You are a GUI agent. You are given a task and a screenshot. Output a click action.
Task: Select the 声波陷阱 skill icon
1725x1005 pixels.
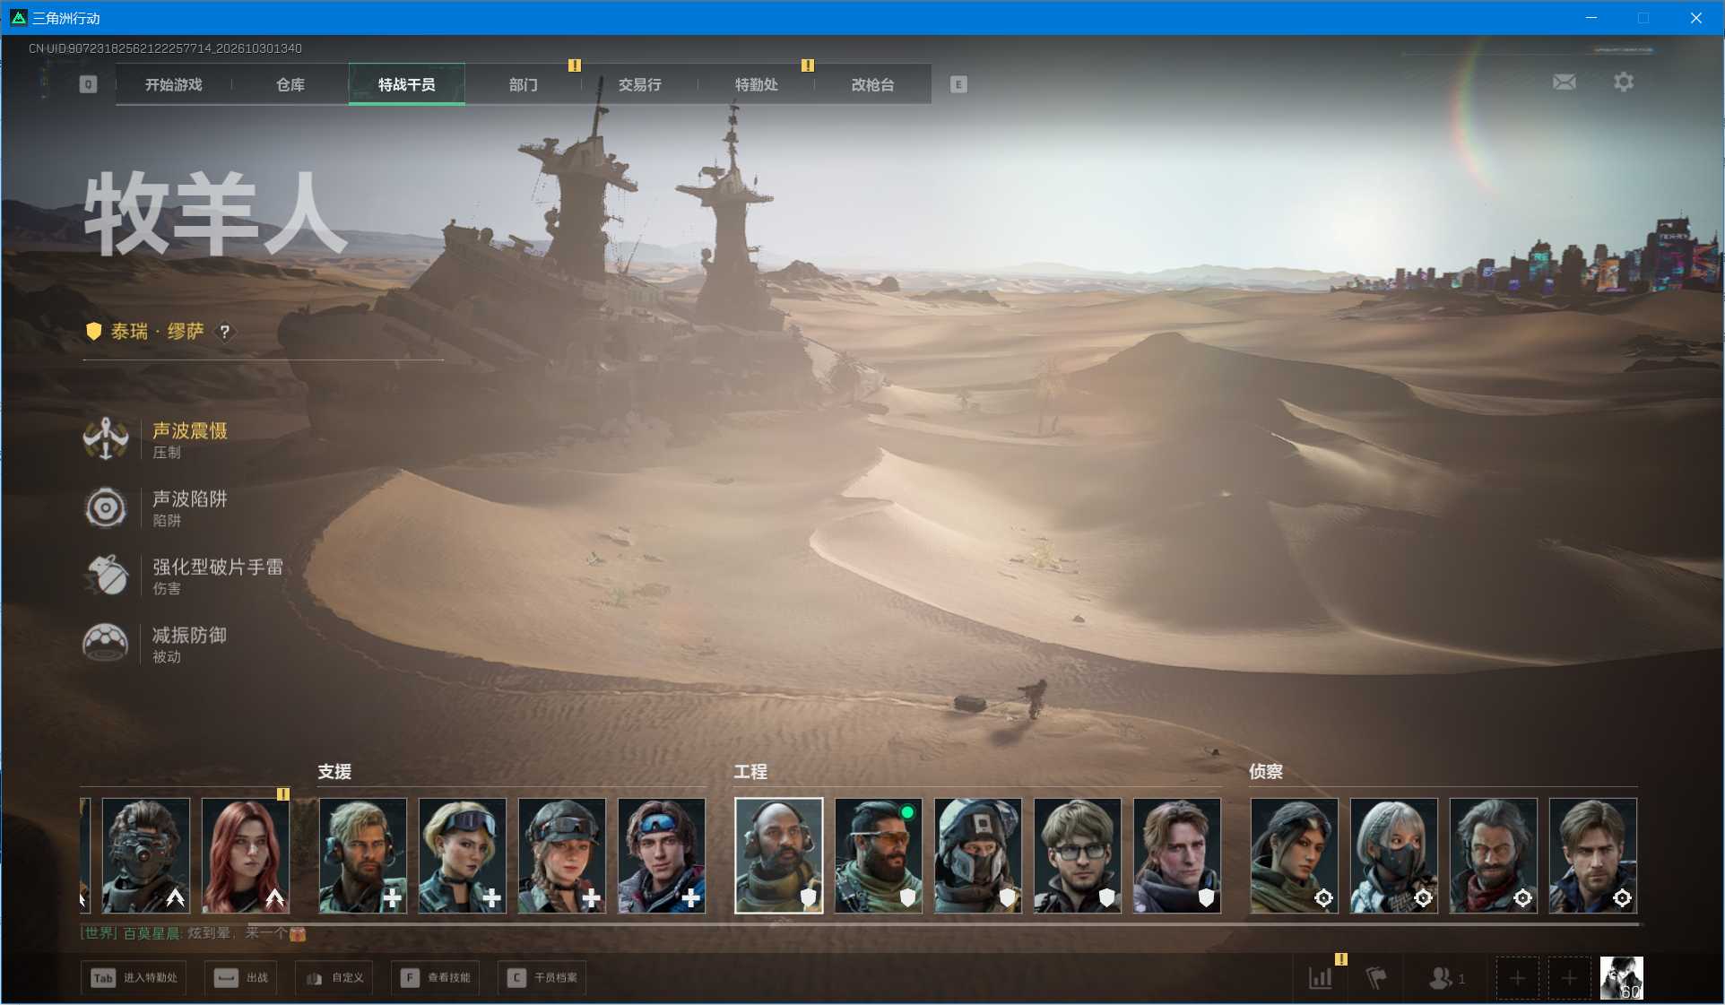(106, 508)
